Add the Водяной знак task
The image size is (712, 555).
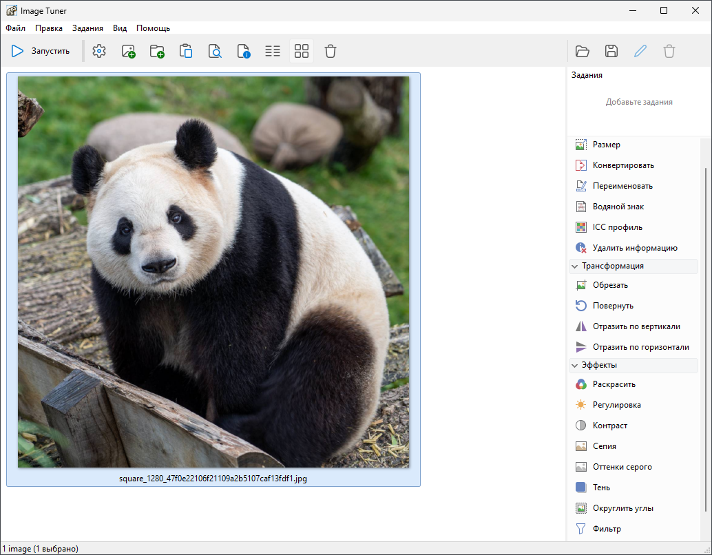pos(618,207)
